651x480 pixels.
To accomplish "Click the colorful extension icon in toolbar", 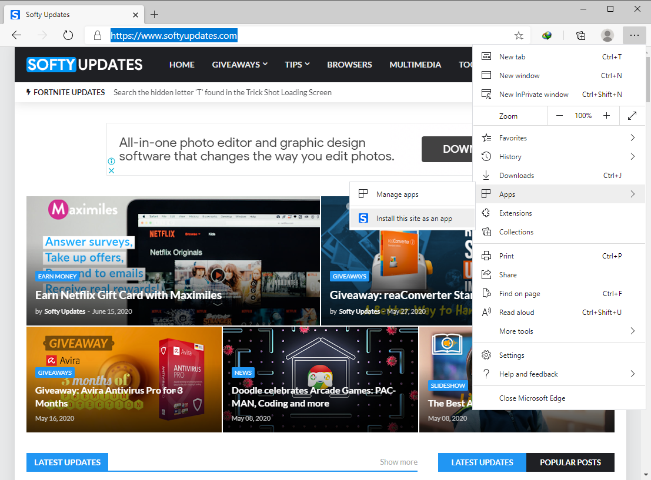I will click(x=547, y=36).
